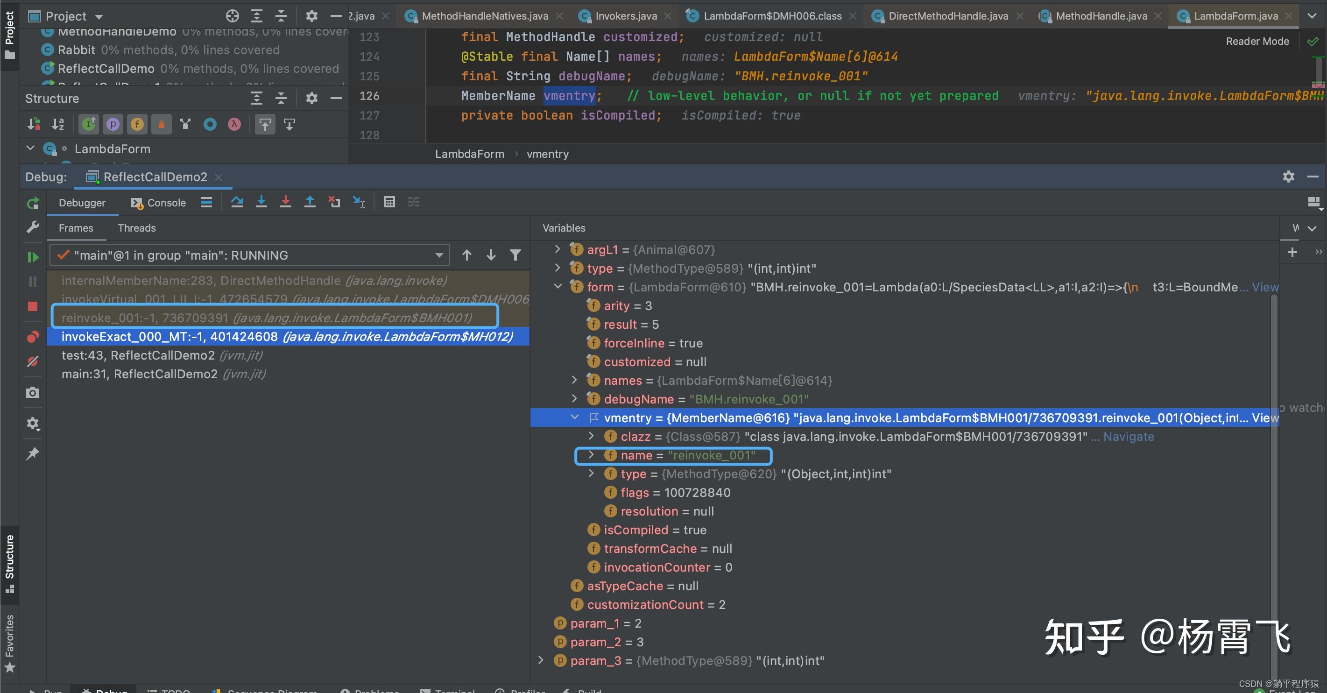This screenshot has height=693, width=1327.
Task: Toggle Show Lambdas filter in Structure toolbar
Action: click(x=234, y=124)
